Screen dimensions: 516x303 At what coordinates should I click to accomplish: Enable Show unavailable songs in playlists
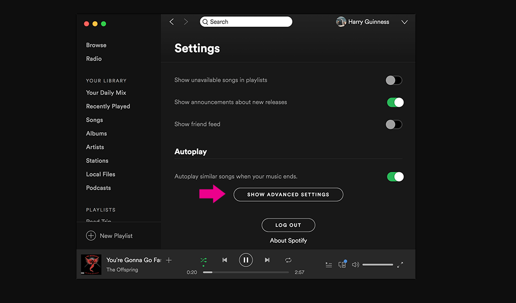pos(394,80)
